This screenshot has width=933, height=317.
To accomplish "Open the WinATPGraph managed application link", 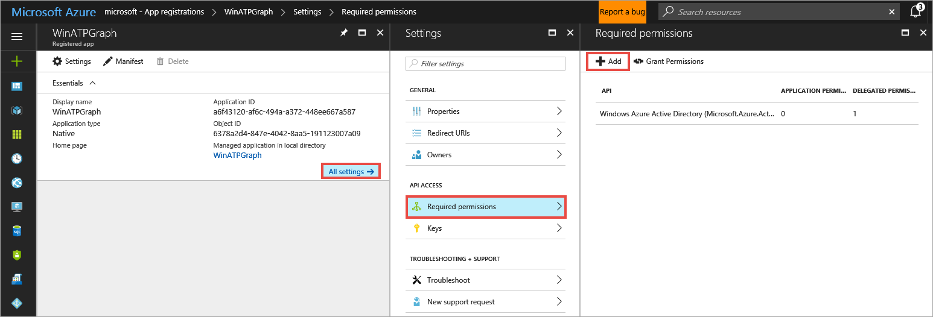I will click(x=237, y=155).
